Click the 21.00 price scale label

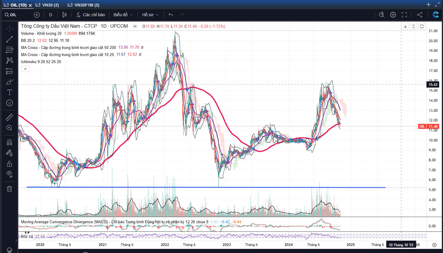pos(433,31)
